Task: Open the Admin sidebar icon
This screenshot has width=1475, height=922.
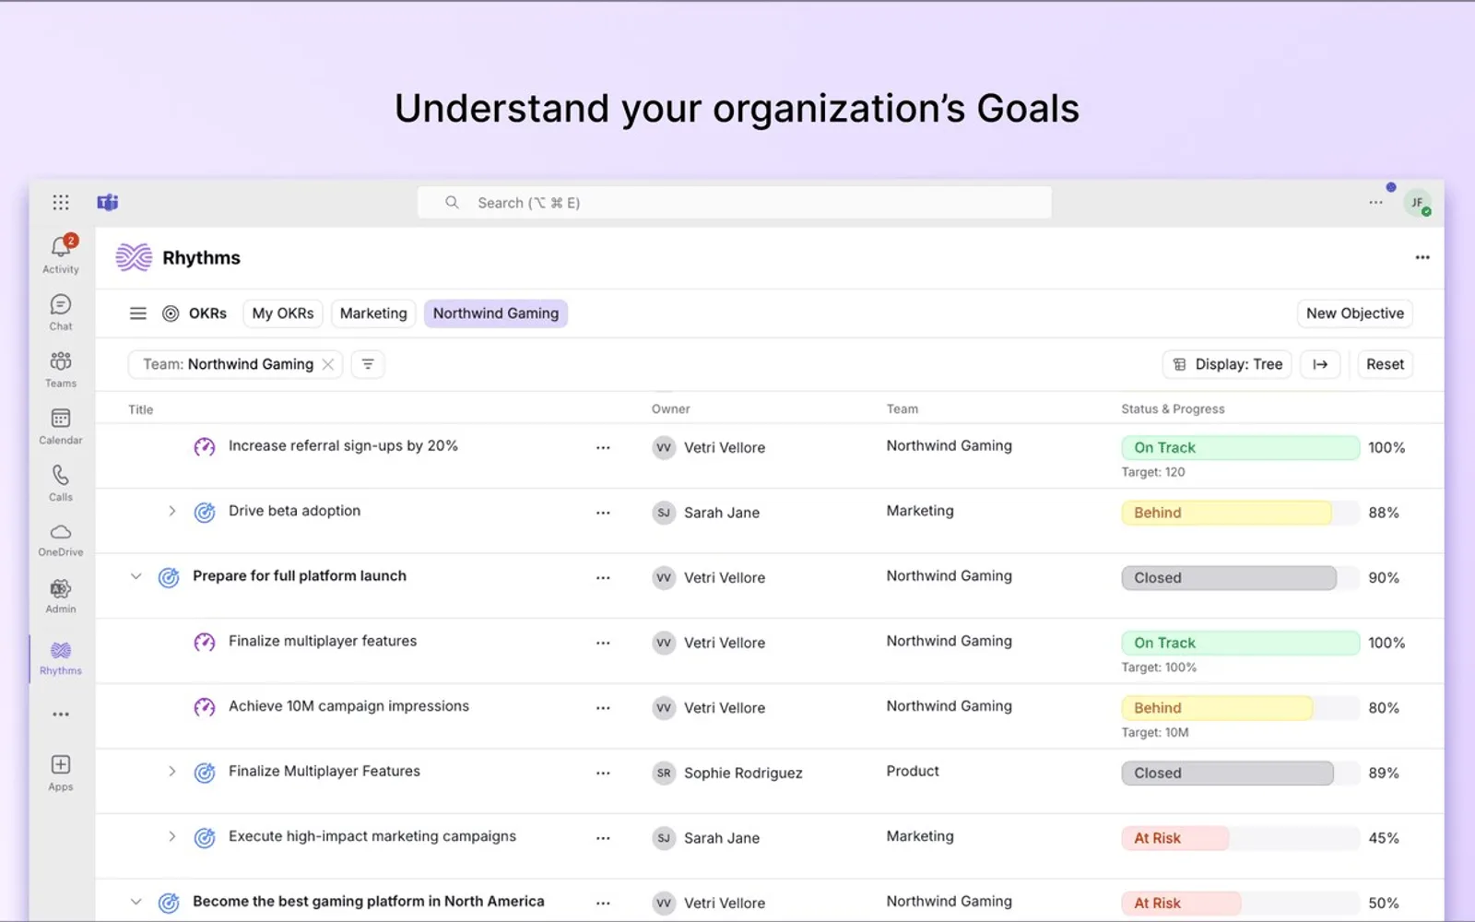Action: tap(61, 596)
